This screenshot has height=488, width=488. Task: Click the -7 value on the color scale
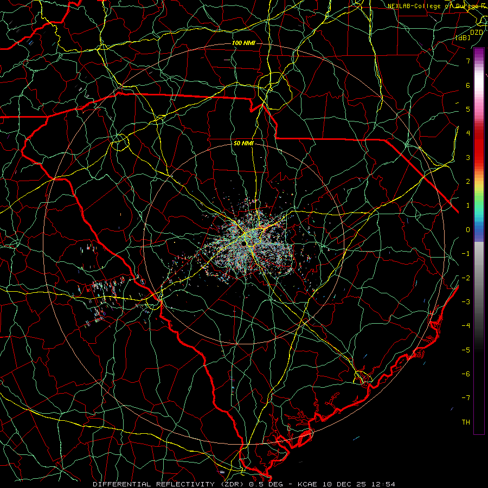coord(466,398)
